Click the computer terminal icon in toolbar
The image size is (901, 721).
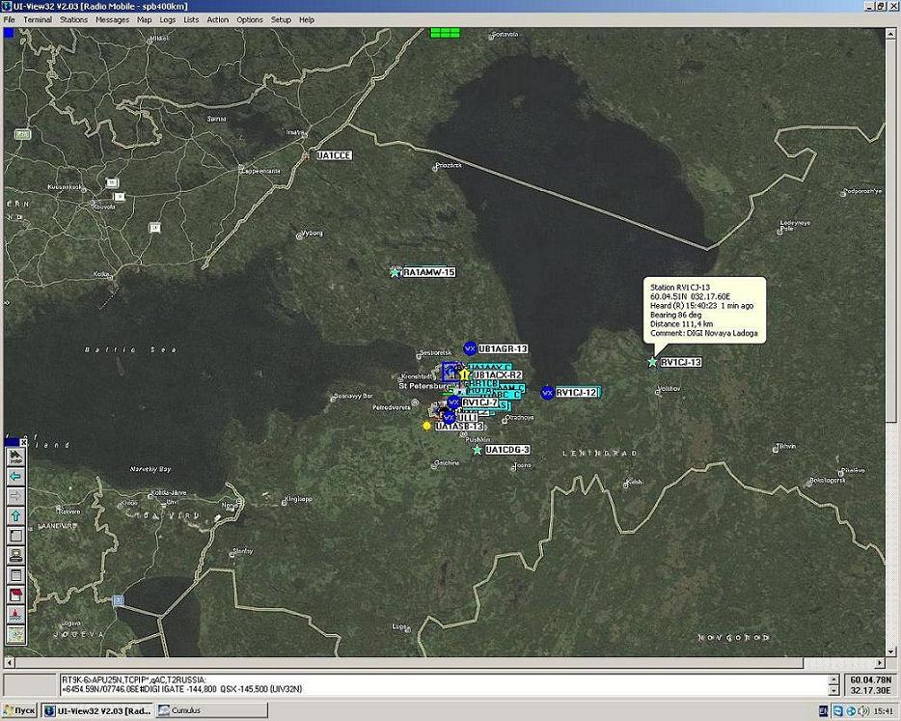[x=15, y=555]
